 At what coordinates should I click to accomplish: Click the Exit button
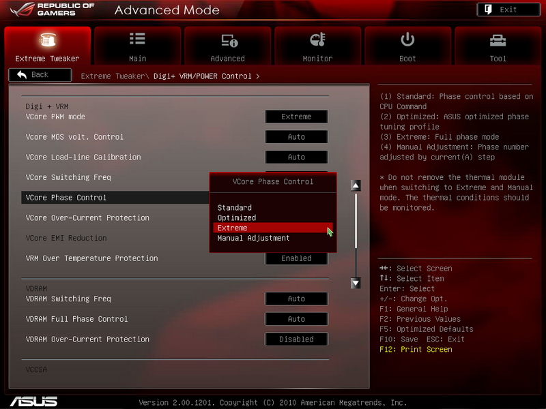tap(508, 10)
